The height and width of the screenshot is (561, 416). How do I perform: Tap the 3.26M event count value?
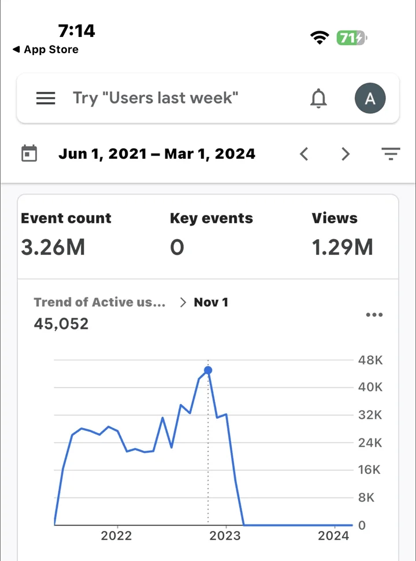coord(53,248)
